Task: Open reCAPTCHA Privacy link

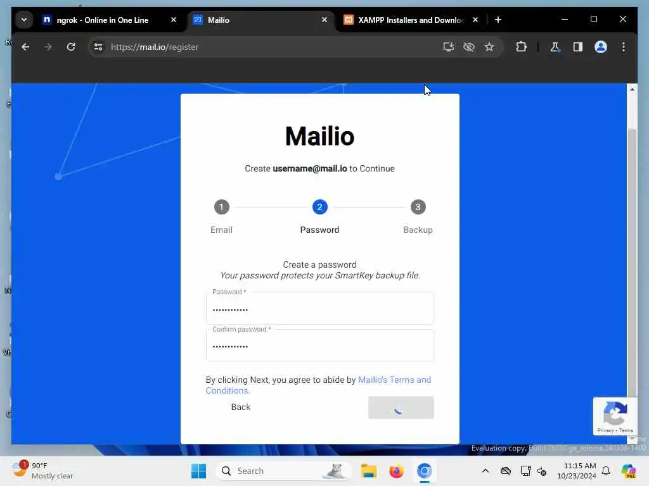Action: (605, 430)
